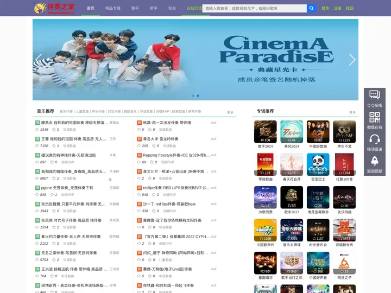Open the 粉丝 navigation tab
This screenshot has width=391, height=293.
click(x=172, y=8)
